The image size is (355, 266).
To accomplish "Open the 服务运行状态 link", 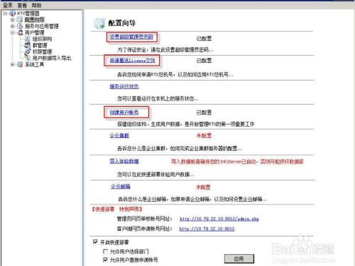I will pos(124,86).
